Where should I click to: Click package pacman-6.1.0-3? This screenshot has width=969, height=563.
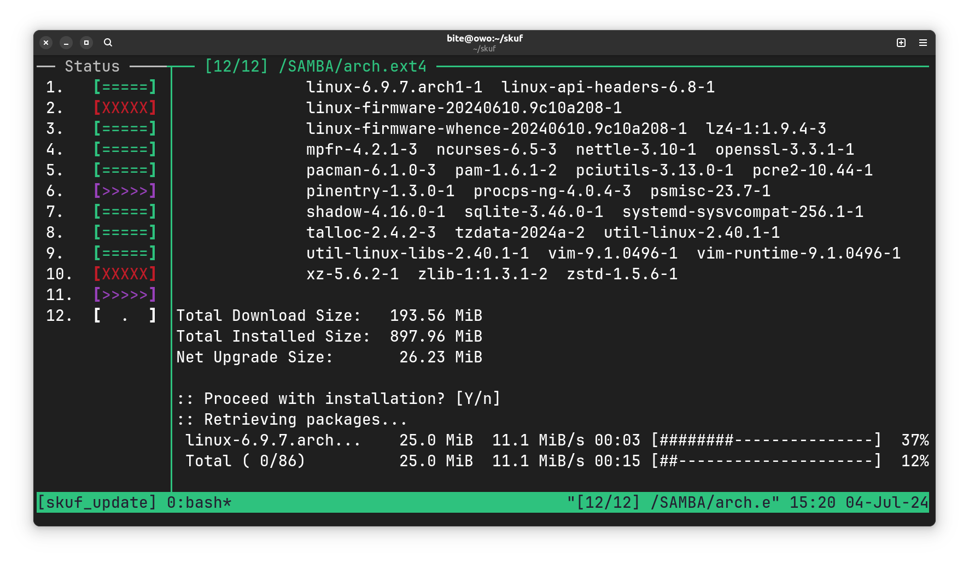click(x=371, y=170)
